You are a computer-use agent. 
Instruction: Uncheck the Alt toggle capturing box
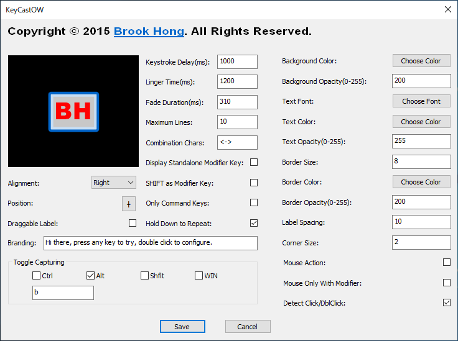point(91,275)
